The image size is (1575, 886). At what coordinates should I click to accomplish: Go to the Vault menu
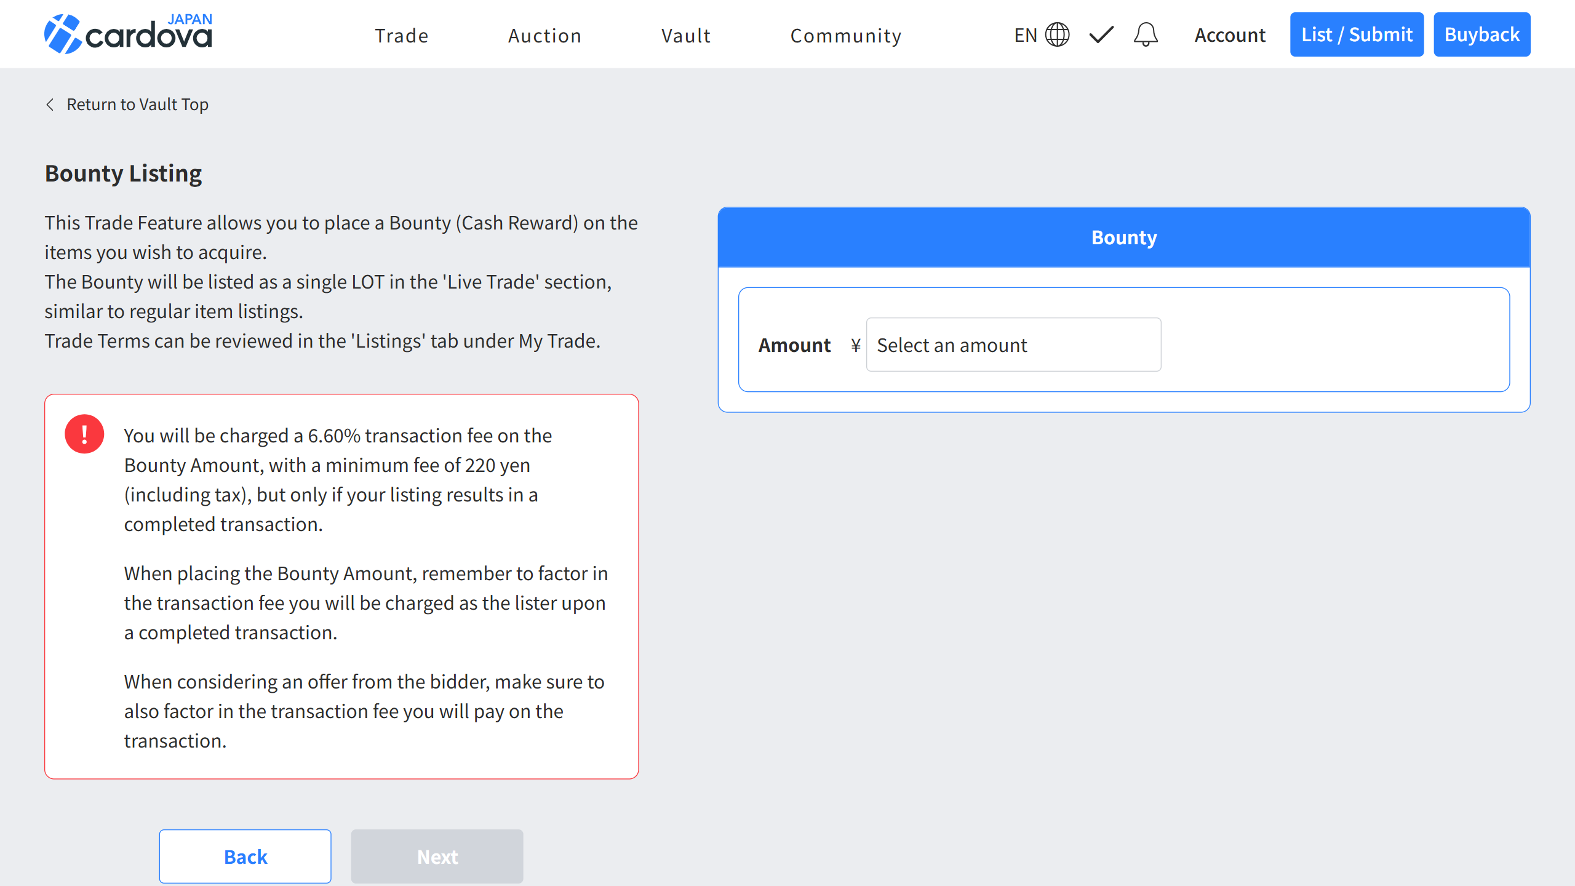tap(686, 36)
